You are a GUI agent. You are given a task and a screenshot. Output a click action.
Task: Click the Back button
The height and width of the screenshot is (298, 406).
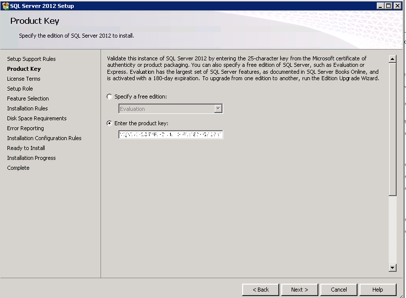click(260, 290)
